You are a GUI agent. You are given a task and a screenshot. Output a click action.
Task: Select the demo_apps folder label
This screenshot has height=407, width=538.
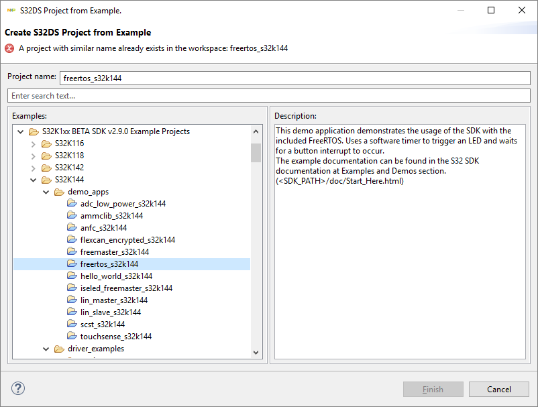click(88, 192)
